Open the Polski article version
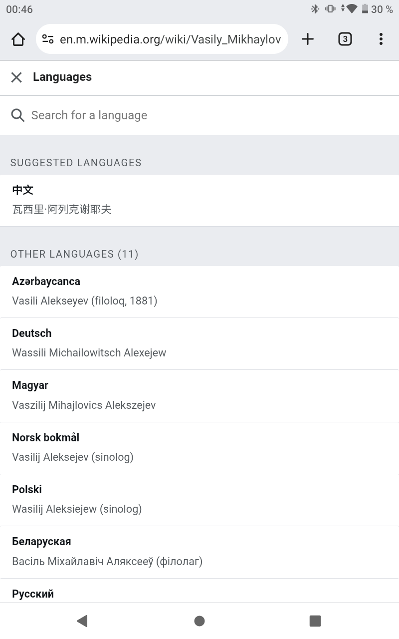 pos(199,500)
